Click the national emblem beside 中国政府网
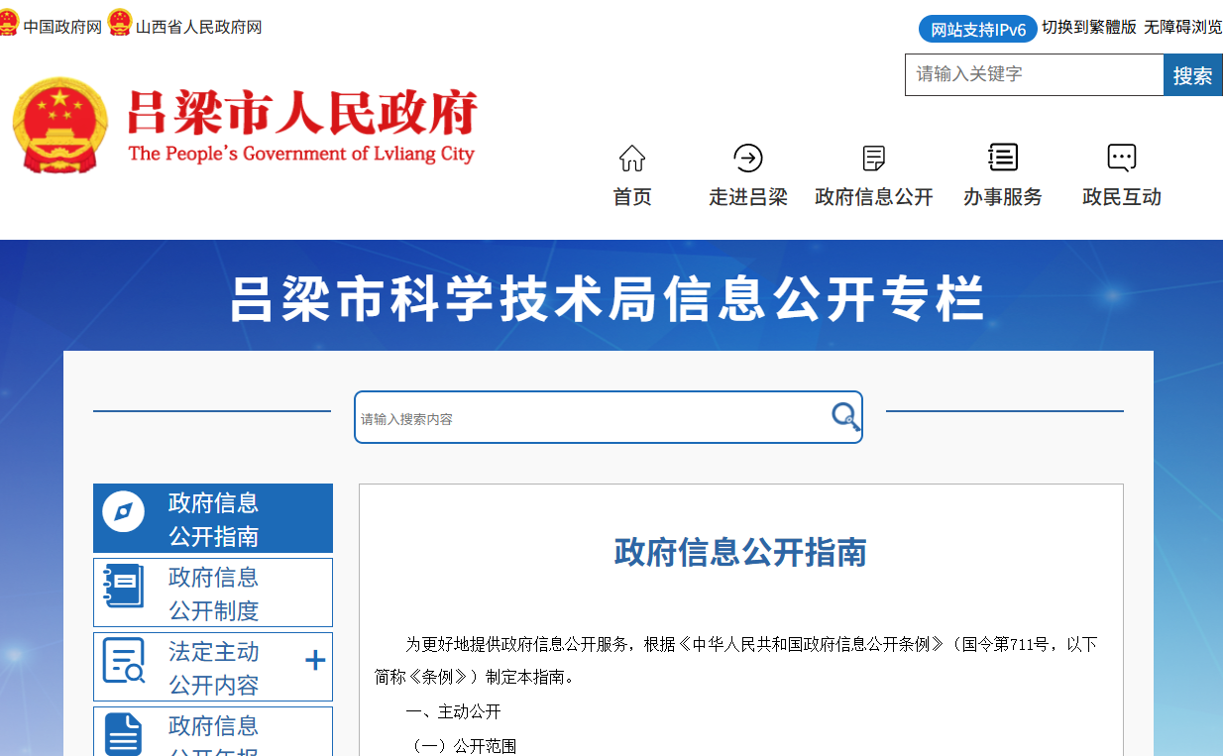The height and width of the screenshot is (756, 1223). [x=8, y=24]
